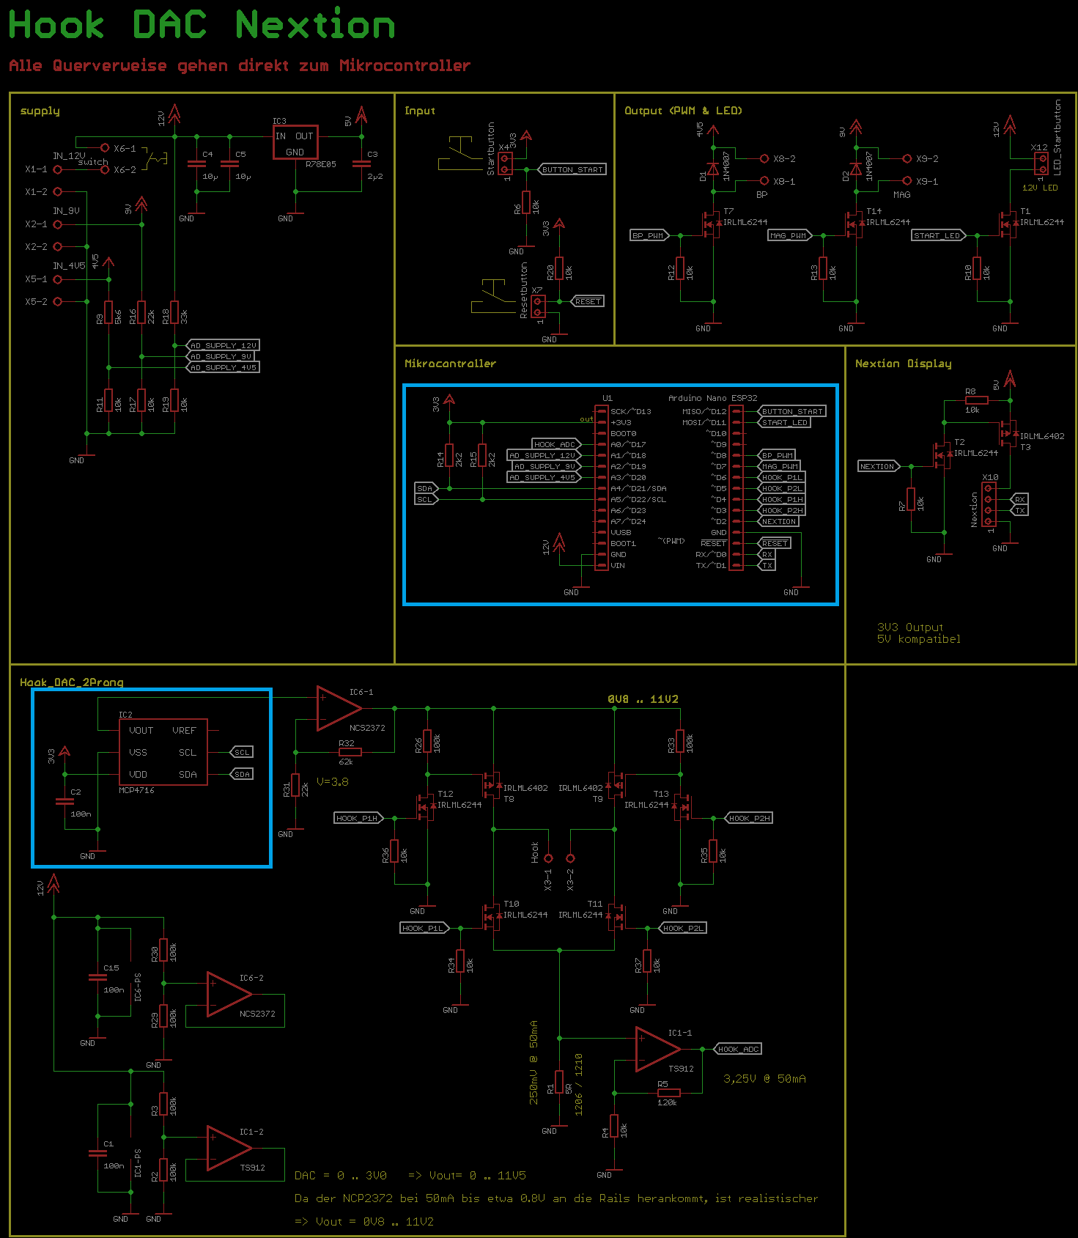The height and width of the screenshot is (1238, 1078).
Task: Click the IC3 R78E05 voltage regulator symbol
Action: (295, 143)
